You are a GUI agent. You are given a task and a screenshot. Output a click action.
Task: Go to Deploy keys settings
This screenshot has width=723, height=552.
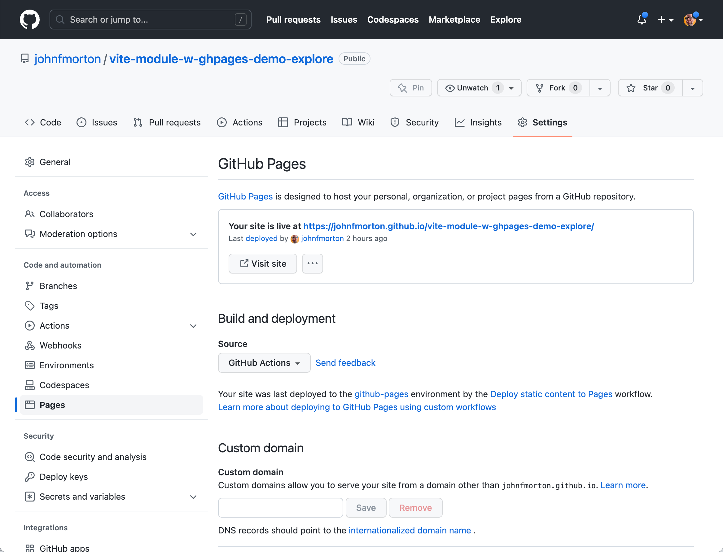(x=64, y=477)
